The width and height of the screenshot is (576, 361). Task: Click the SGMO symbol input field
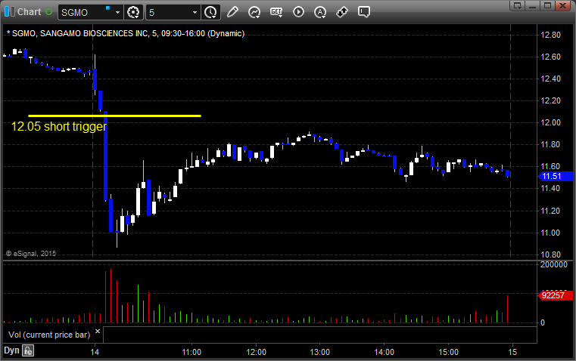click(86, 12)
